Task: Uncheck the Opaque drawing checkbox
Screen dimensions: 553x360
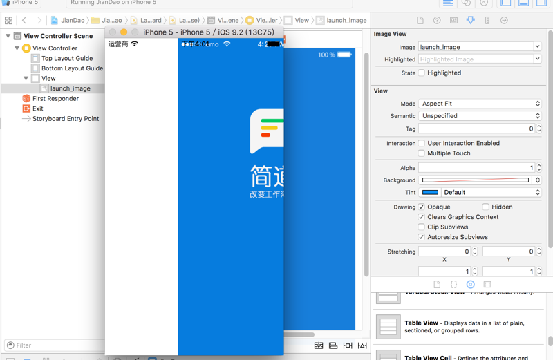Action: (422, 207)
